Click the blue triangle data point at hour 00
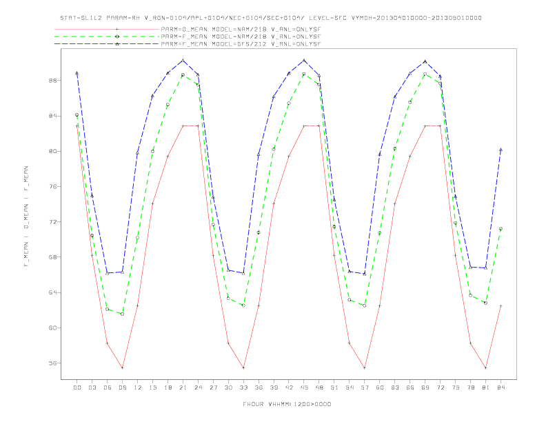 pyautogui.click(x=77, y=73)
